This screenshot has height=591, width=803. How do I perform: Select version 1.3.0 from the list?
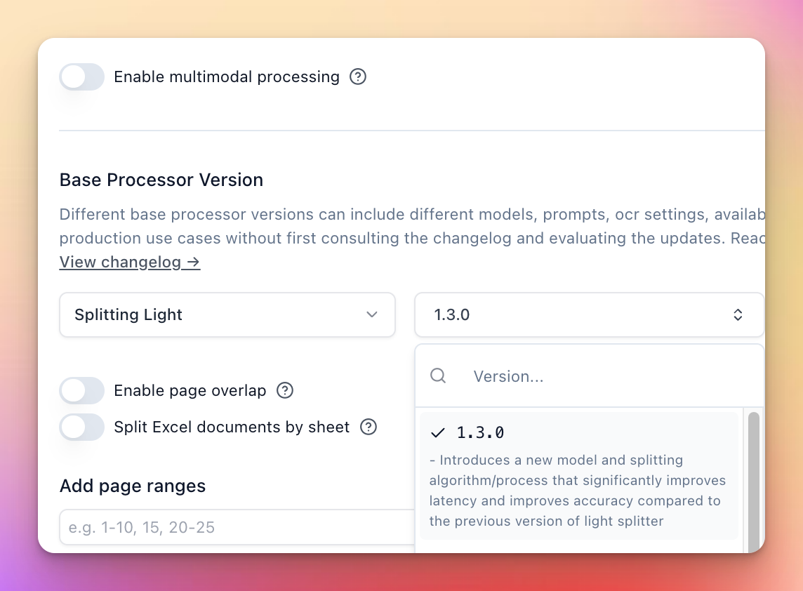tap(578, 476)
